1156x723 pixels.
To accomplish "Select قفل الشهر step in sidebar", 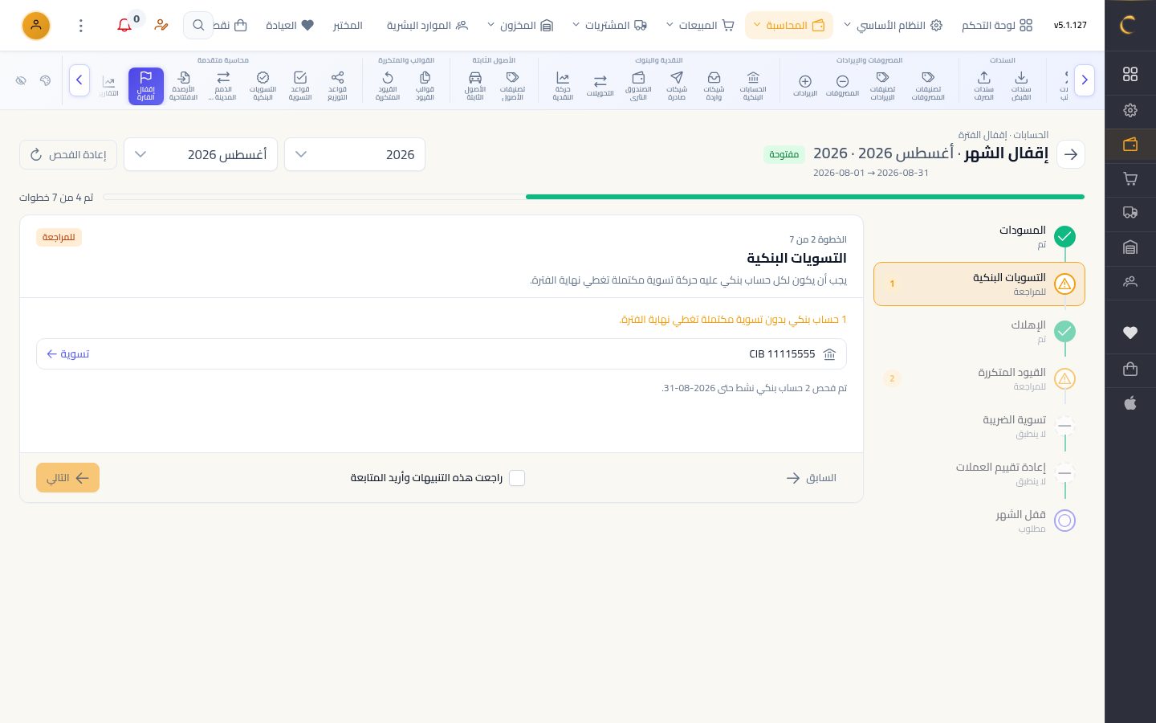I will 979,521.
